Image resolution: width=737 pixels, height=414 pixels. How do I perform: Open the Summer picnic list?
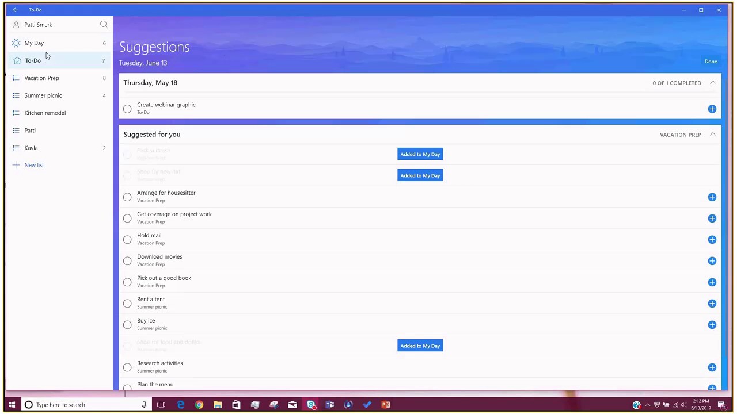(x=59, y=95)
